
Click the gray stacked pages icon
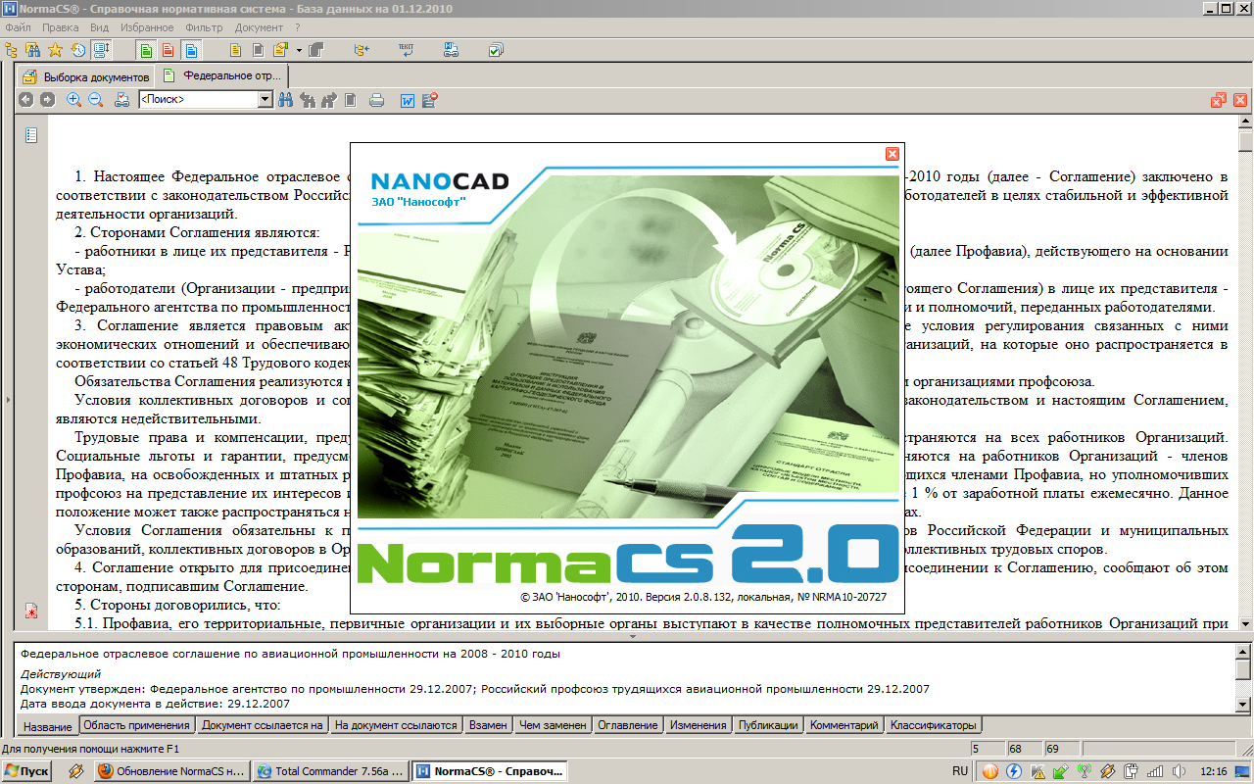point(315,50)
